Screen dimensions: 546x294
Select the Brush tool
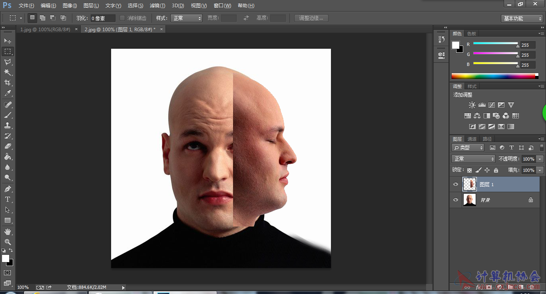[8, 115]
